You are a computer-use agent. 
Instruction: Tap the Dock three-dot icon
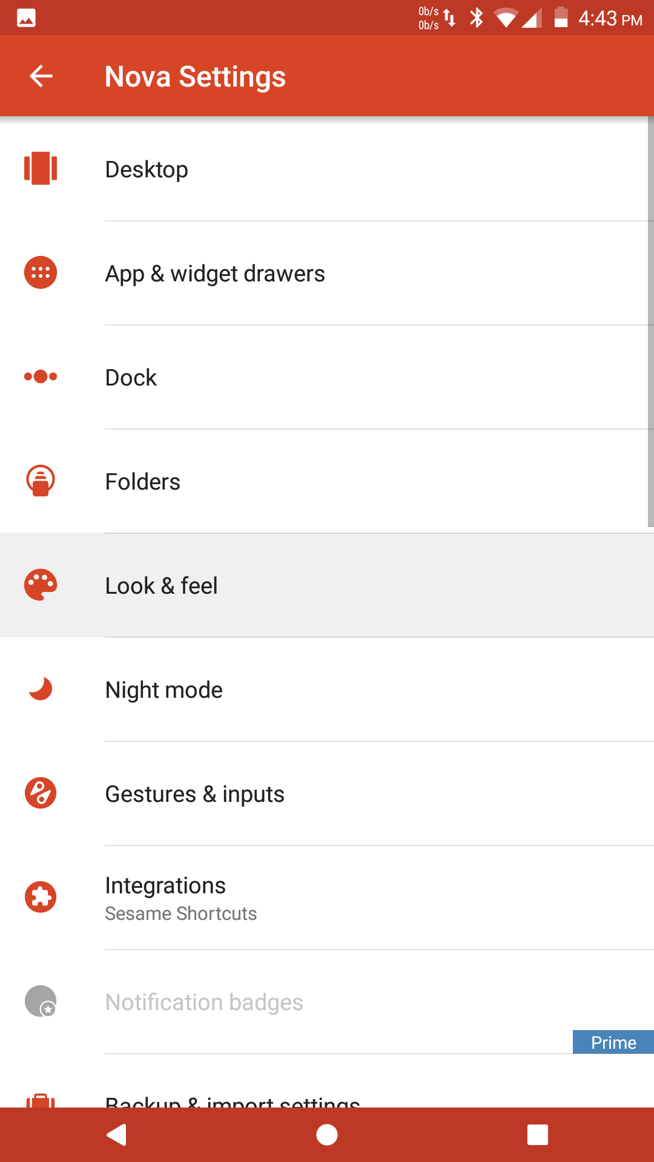click(41, 376)
